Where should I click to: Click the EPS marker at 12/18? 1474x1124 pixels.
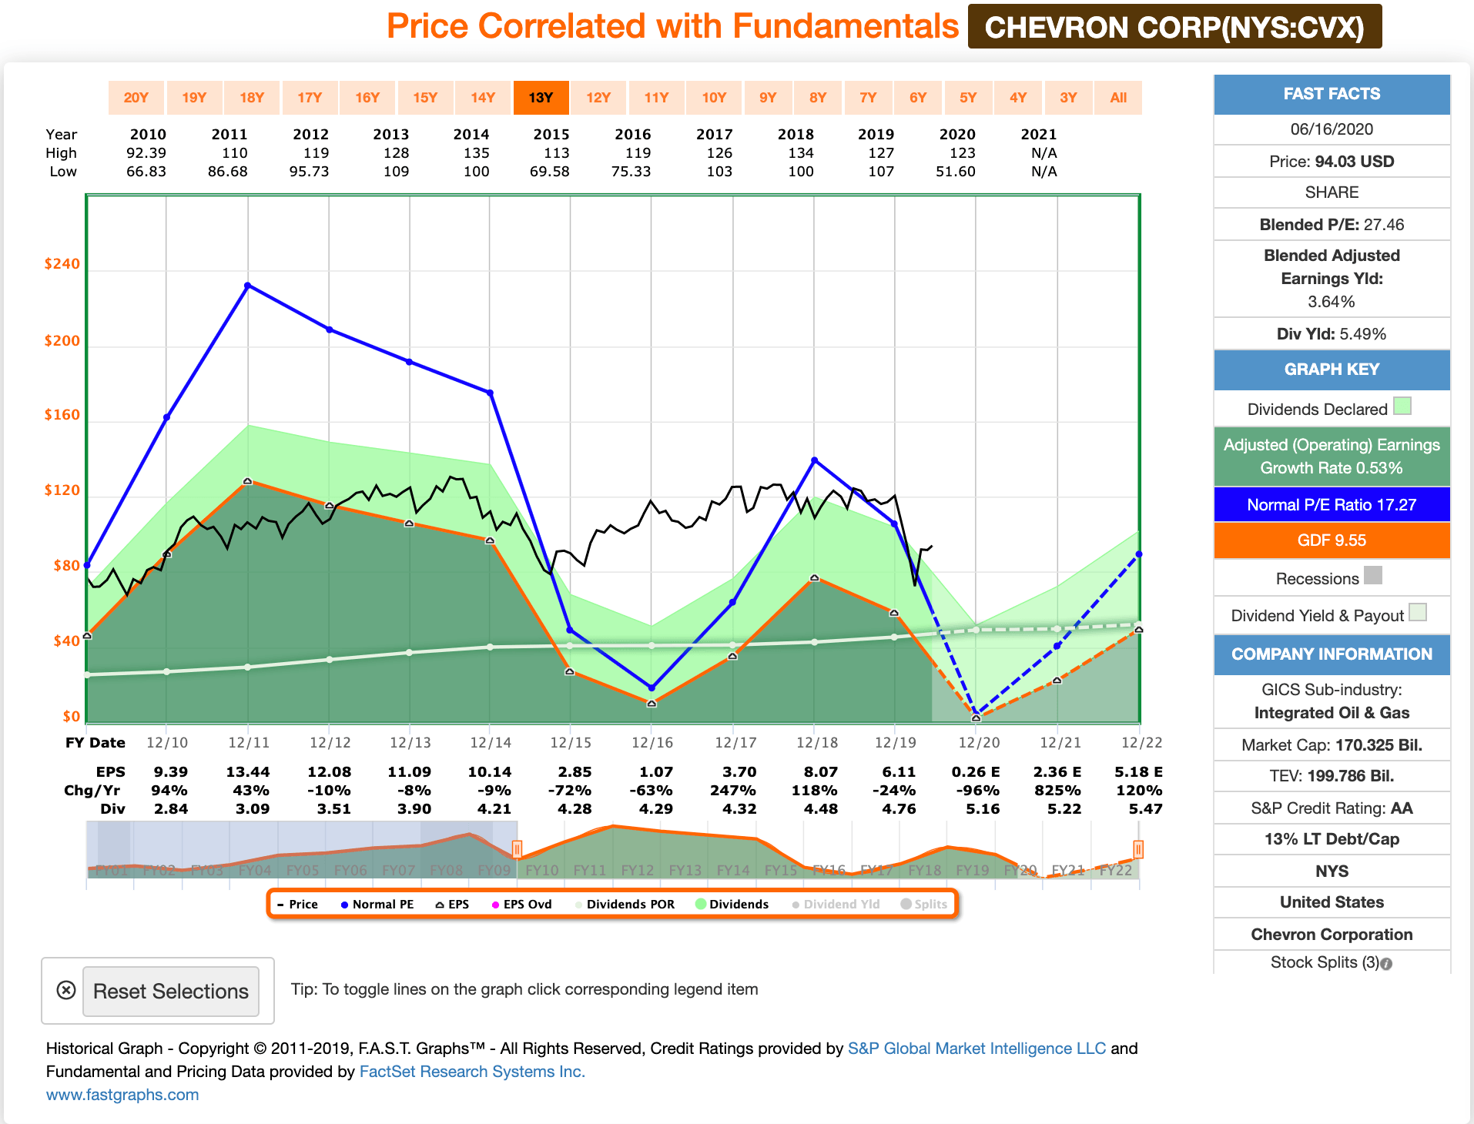pyautogui.click(x=815, y=577)
